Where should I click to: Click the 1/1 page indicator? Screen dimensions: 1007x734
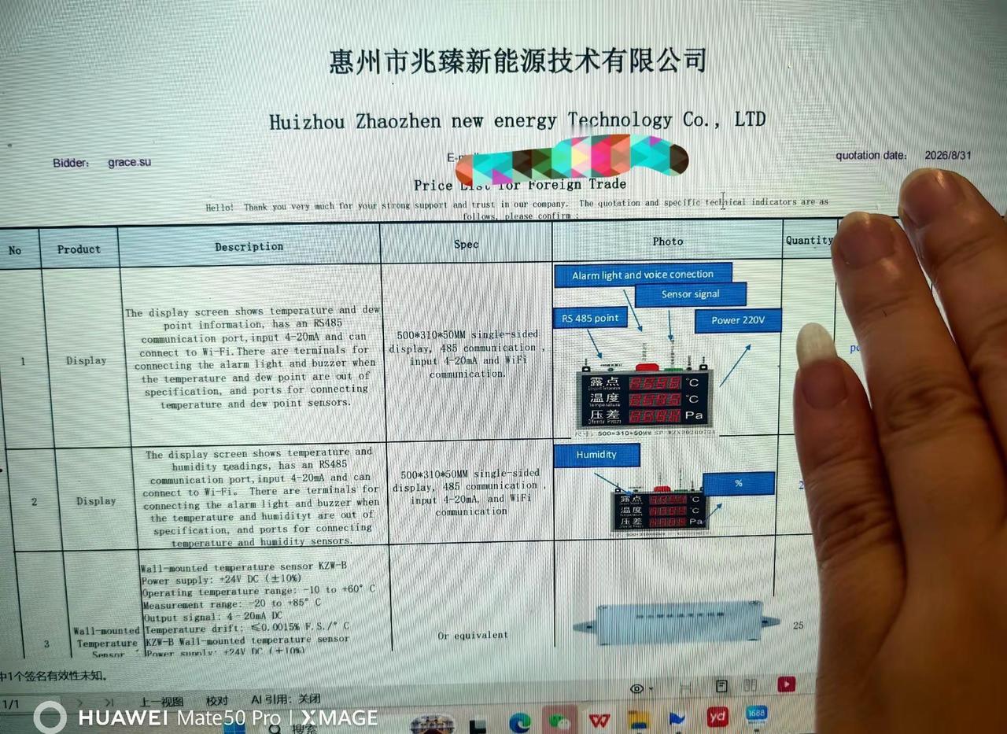pyautogui.click(x=10, y=704)
